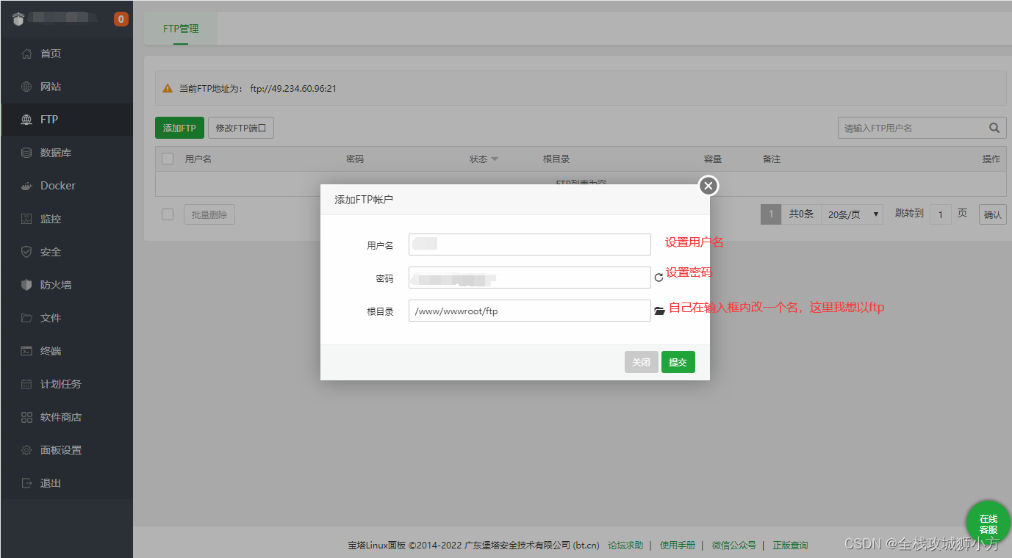Click the warning triangle icon
Image resolution: width=1012 pixels, height=558 pixels.
(x=168, y=88)
